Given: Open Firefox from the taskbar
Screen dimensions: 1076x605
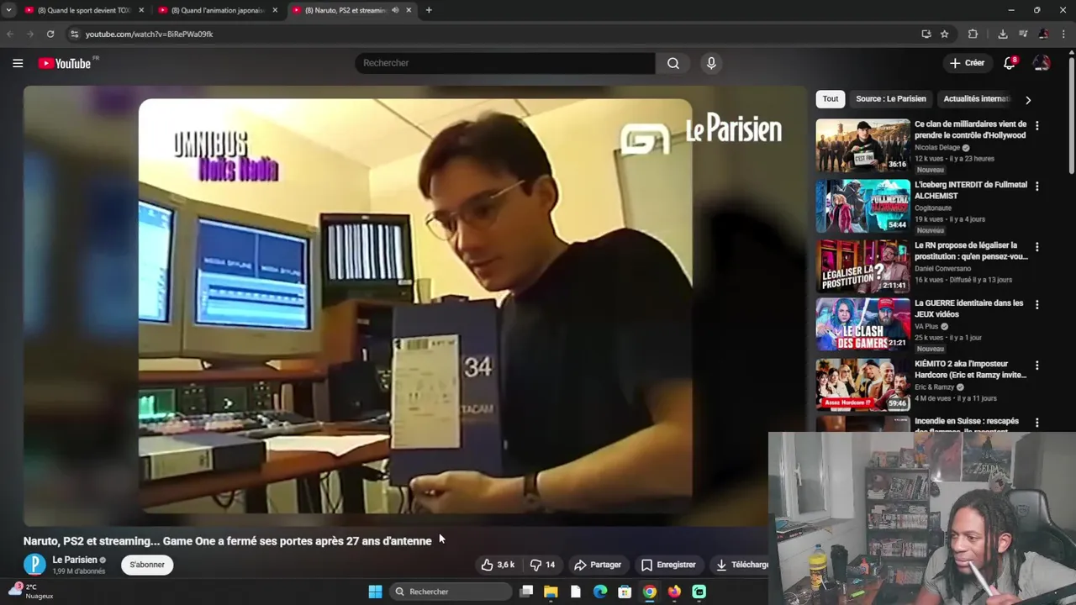Looking at the screenshot, I should pyautogui.click(x=674, y=592).
